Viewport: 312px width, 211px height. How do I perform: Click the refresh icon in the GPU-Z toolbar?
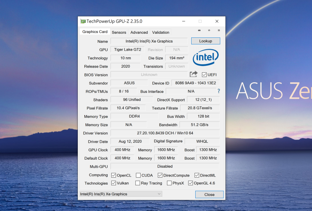(x=209, y=30)
